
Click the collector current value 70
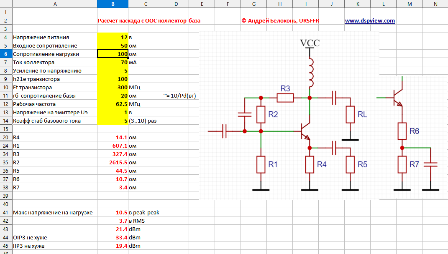click(113, 62)
